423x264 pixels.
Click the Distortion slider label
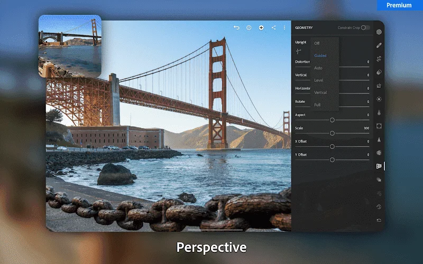tap(302, 62)
